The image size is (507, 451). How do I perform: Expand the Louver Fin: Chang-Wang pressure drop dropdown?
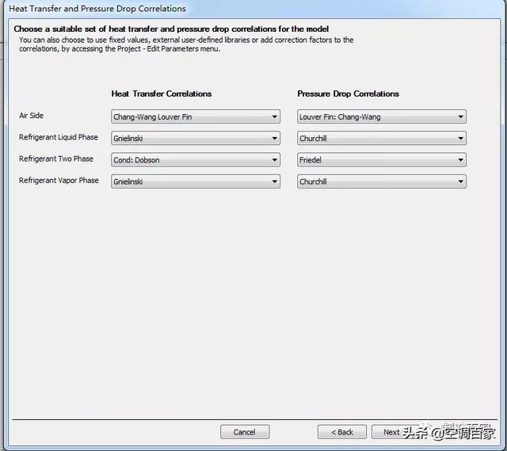coord(382,117)
